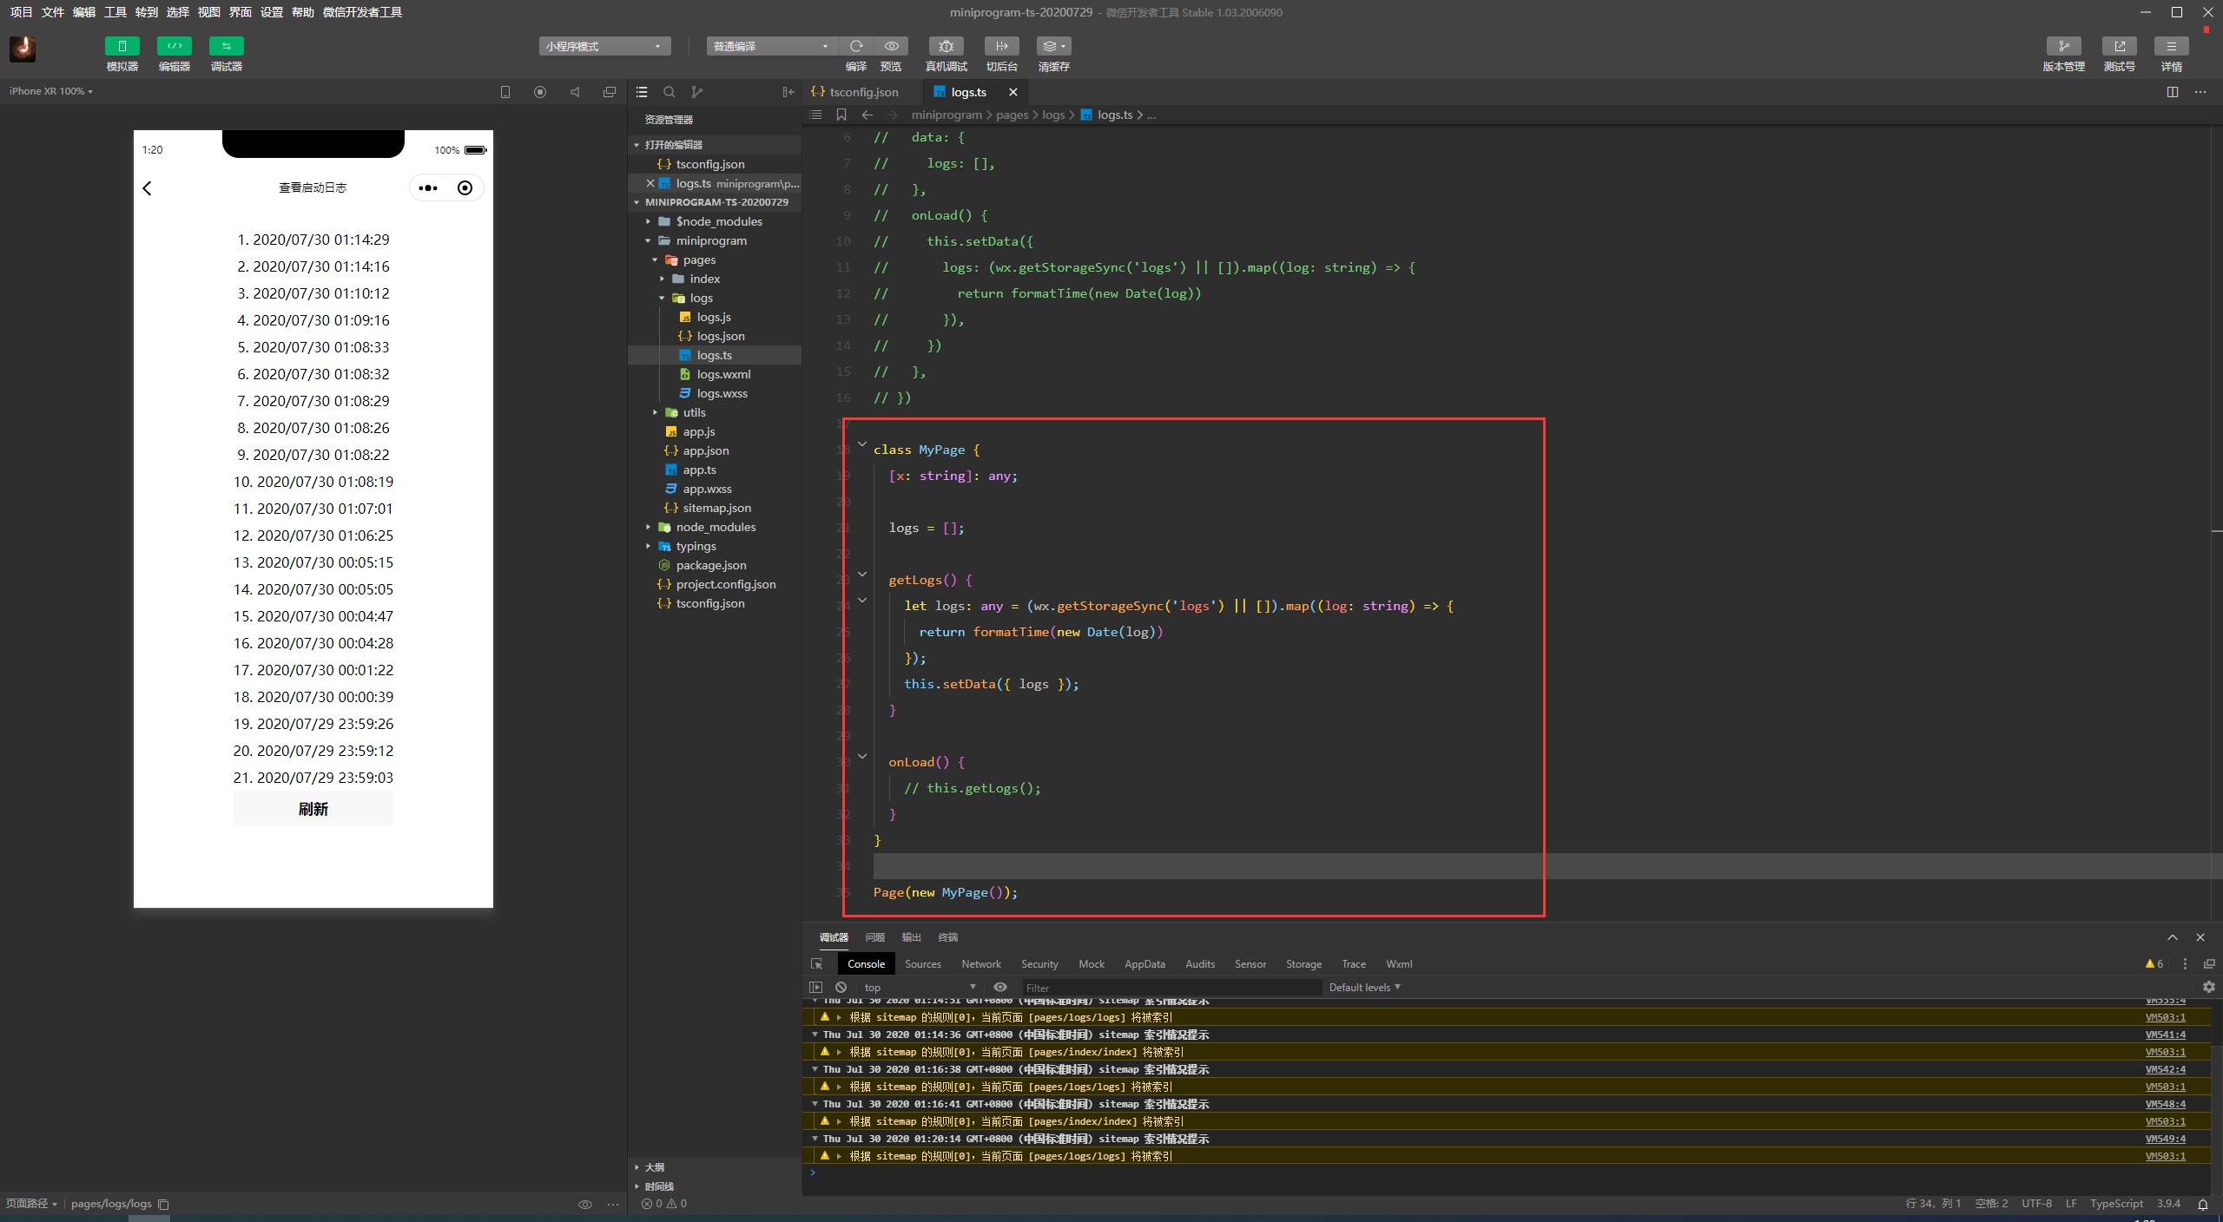Select the inspect element icon in debugger
2223x1222 pixels.
[816, 963]
